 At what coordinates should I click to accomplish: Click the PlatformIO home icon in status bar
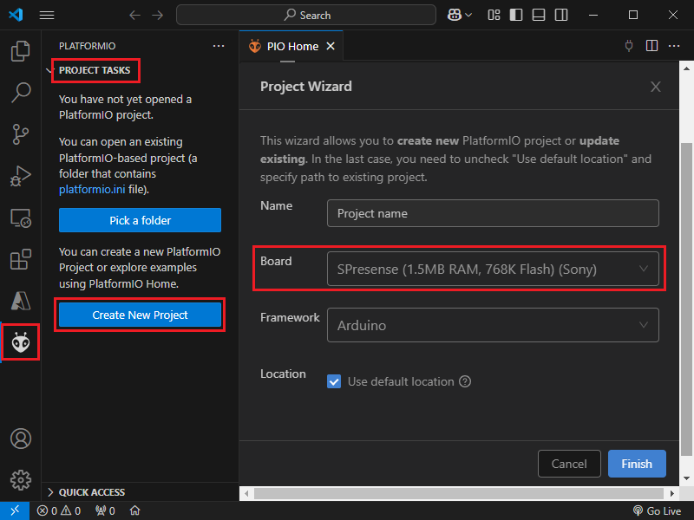click(134, 511)
